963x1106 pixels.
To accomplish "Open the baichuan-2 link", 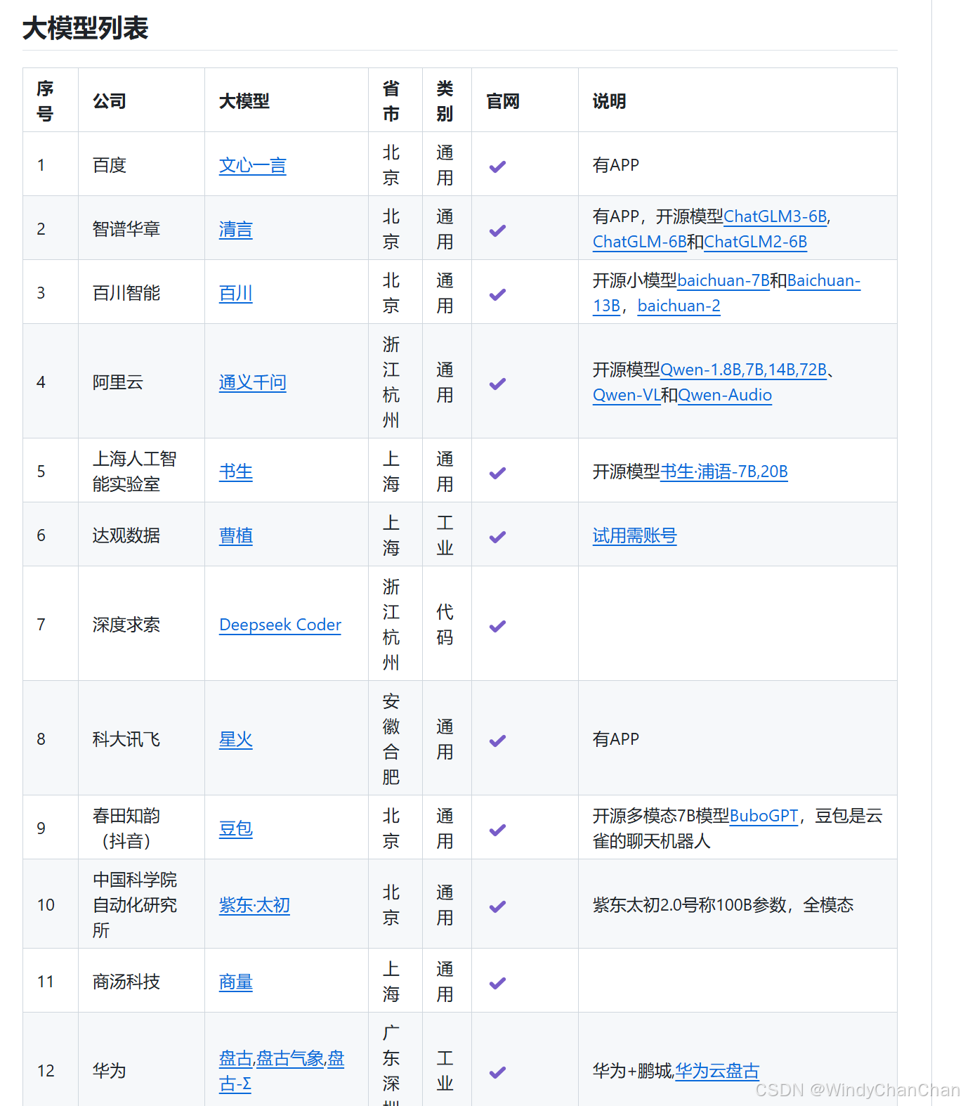I will [x=679, y=306].
